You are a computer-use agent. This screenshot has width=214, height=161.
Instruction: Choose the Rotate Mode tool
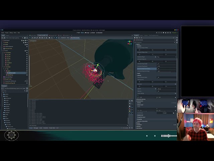[x=35, y=38]
